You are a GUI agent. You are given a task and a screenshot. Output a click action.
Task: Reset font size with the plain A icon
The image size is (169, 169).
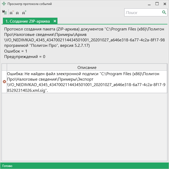17,13
